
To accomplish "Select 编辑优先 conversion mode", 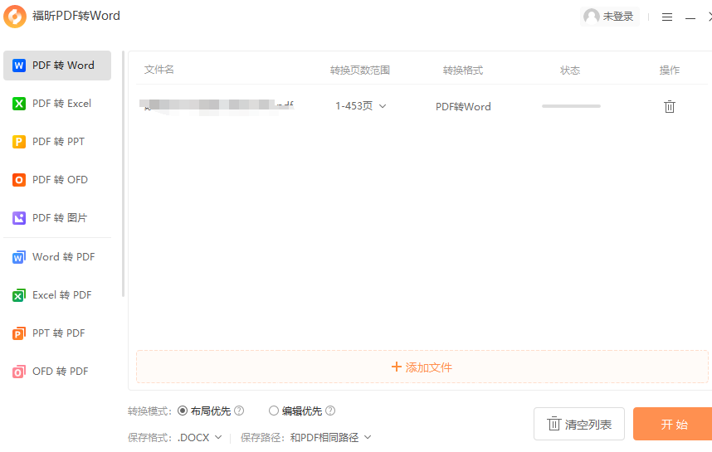I will pyautogui.click(x=274, y=411).
